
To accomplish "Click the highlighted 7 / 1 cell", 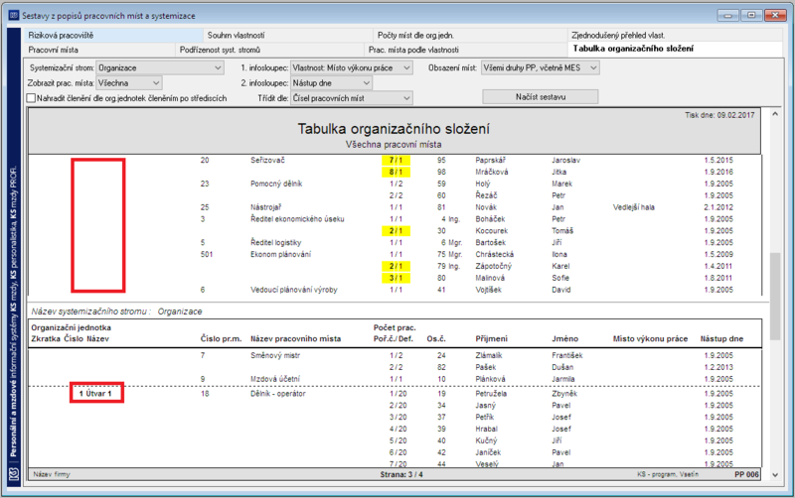I will 396,161.
